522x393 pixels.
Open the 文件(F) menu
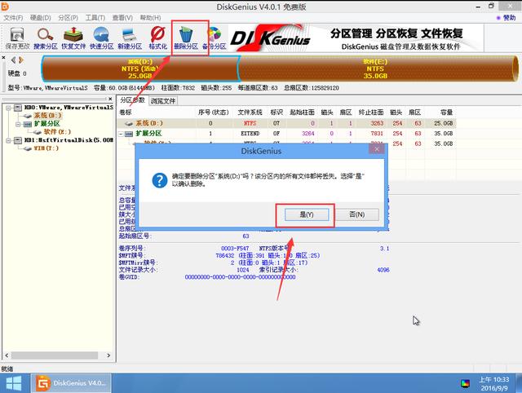pos(13,18)
